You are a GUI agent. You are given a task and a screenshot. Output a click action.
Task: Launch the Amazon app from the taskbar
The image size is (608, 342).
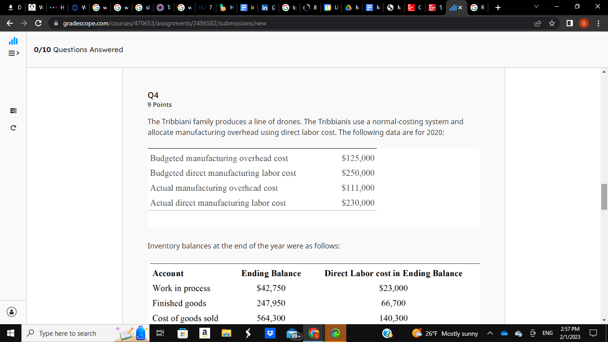[x=204, y=333]
